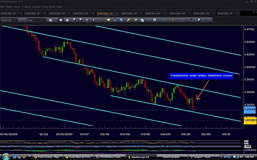This screenshot has width=257, height=160.
Task: Click the green icon at toolbar end
Action: 206,20
